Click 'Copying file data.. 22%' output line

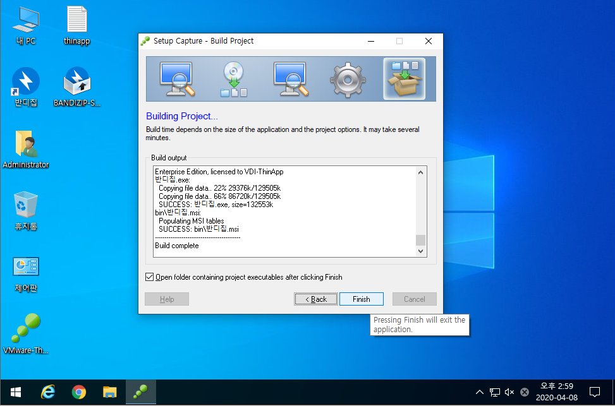click(x=220, y=188)
